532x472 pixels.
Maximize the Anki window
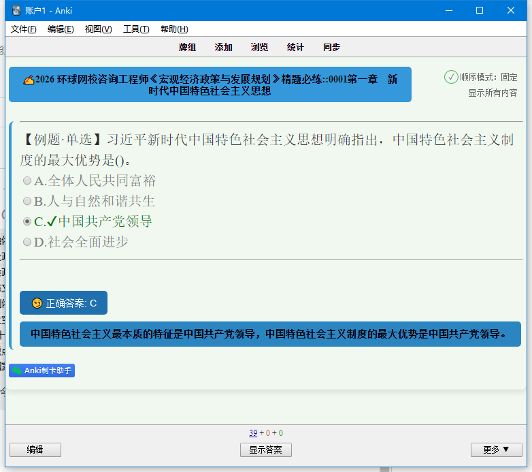pyautogui.click(x=480, y=10)
